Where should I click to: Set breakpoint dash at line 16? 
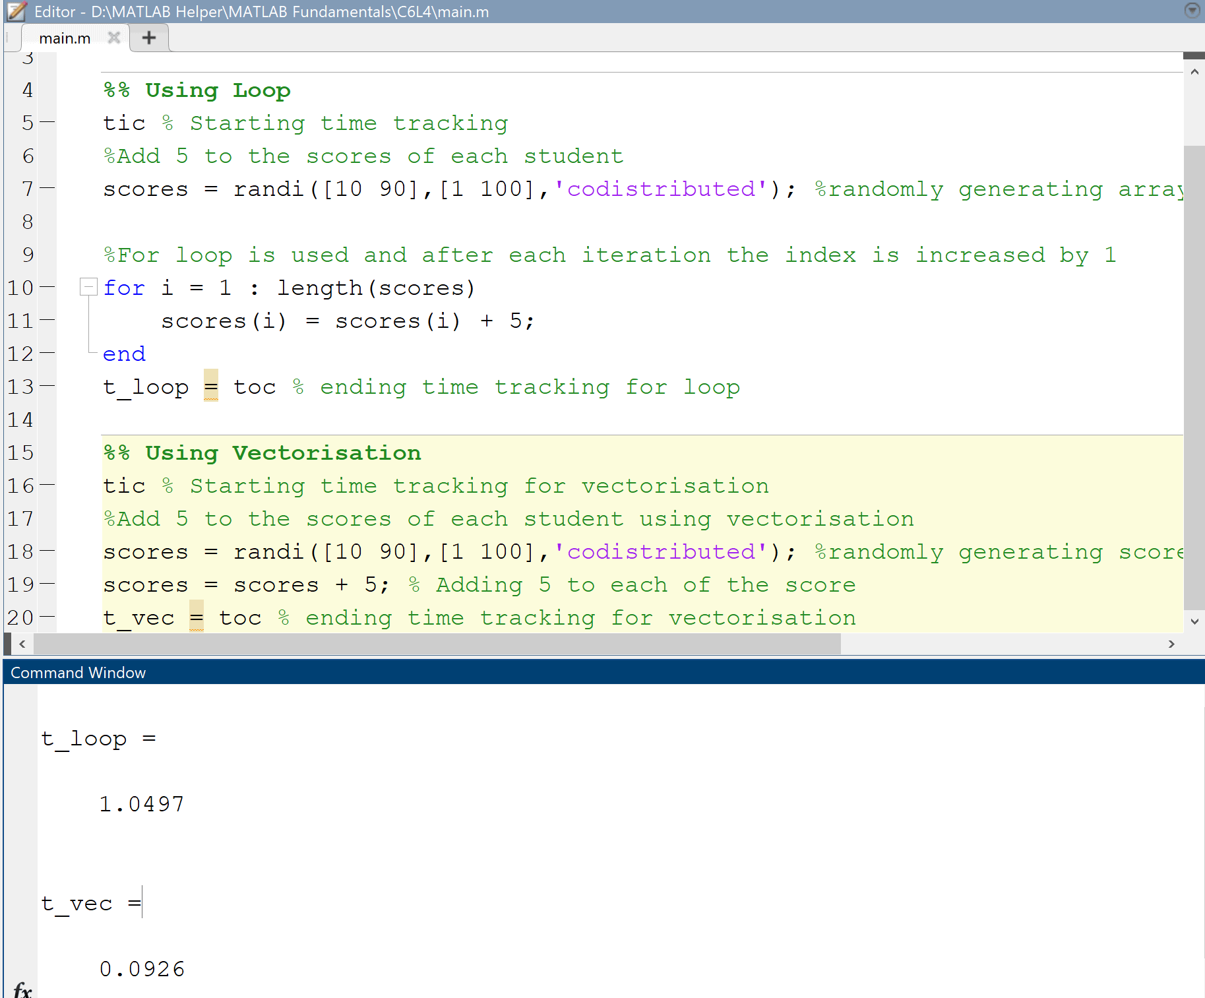tap(47, 484)
